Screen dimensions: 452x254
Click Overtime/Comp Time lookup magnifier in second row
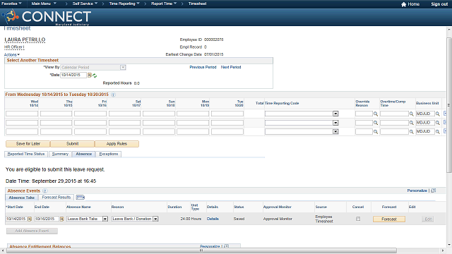coord(411,123)
